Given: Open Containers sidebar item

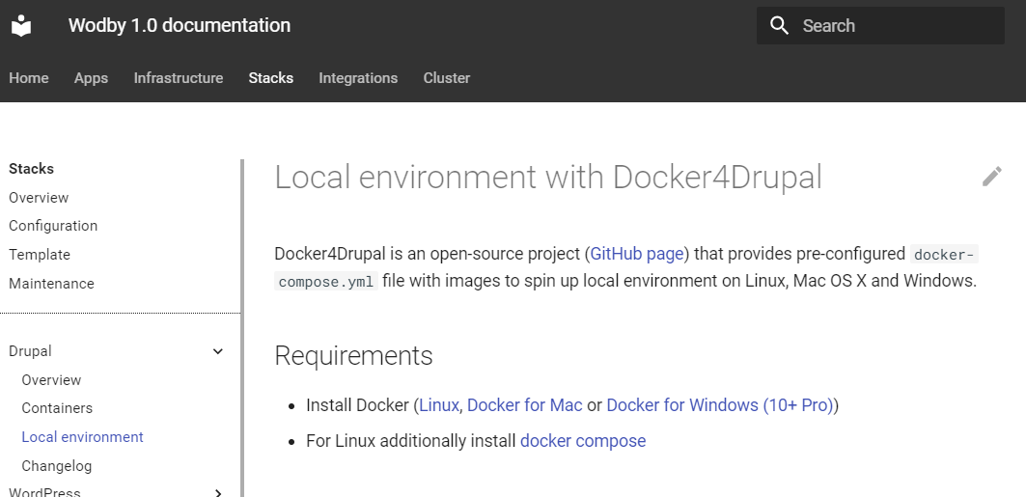Looking at the screenshot, I should click(x=57, y=408).
